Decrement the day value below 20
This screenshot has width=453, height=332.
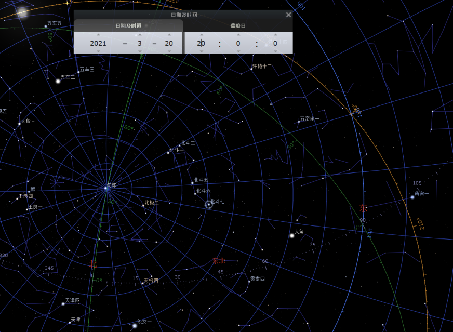pos(169,51)
